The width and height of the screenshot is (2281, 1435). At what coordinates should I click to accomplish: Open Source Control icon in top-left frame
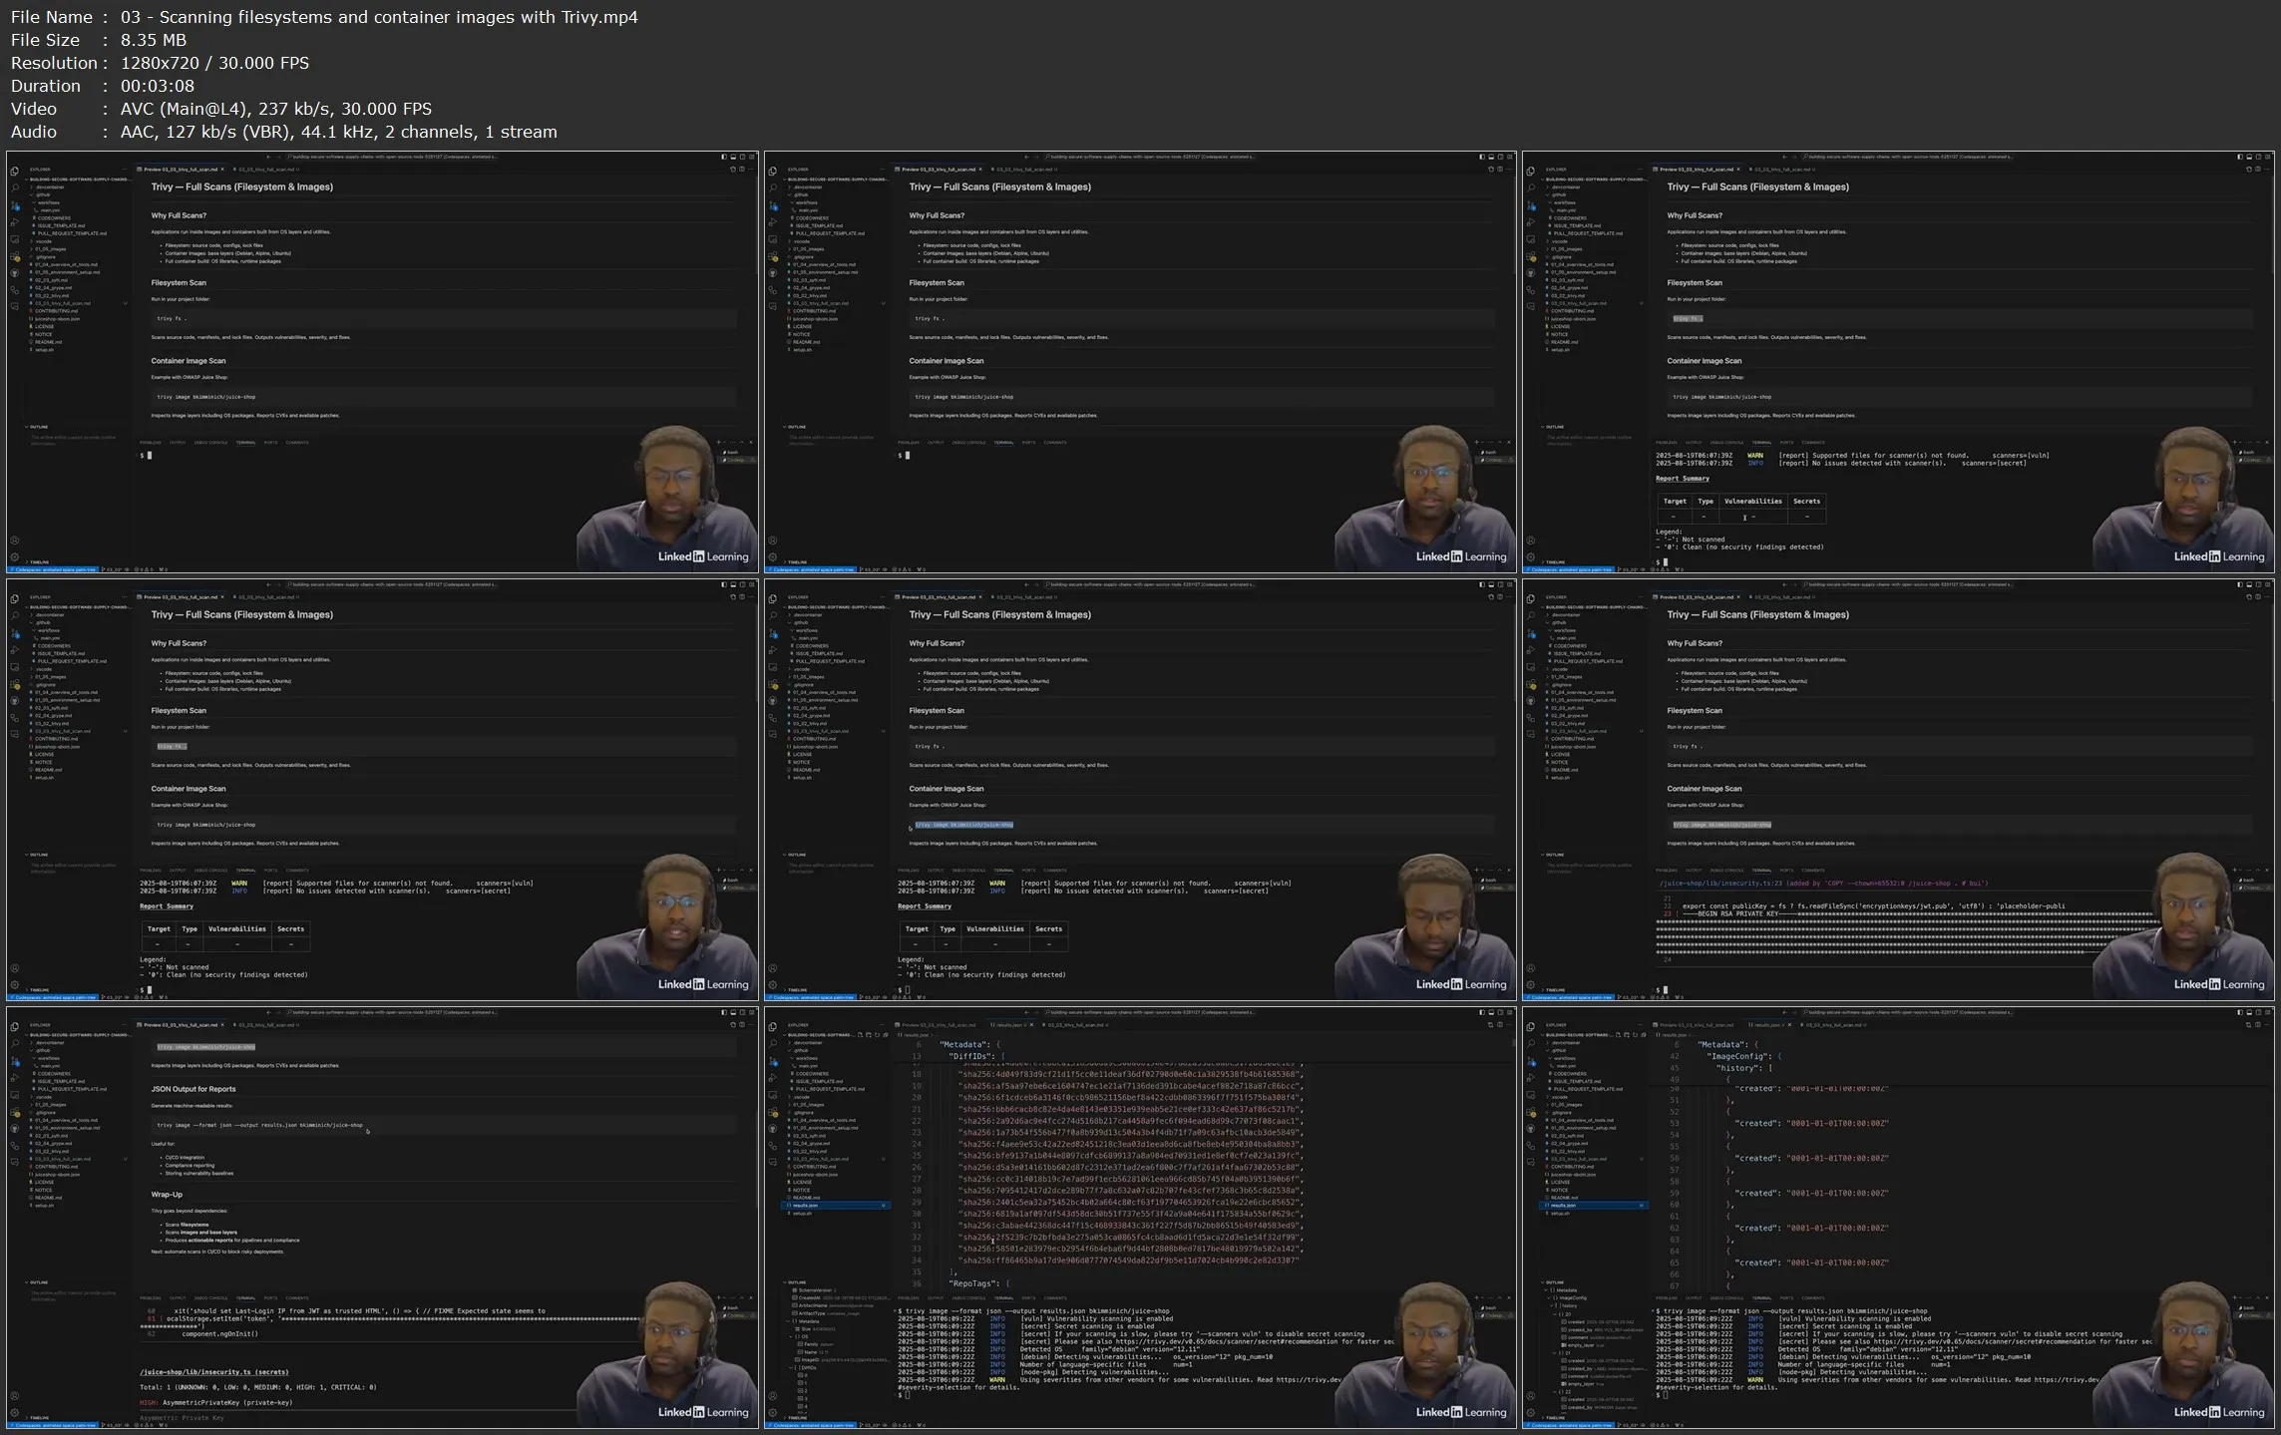14,205
